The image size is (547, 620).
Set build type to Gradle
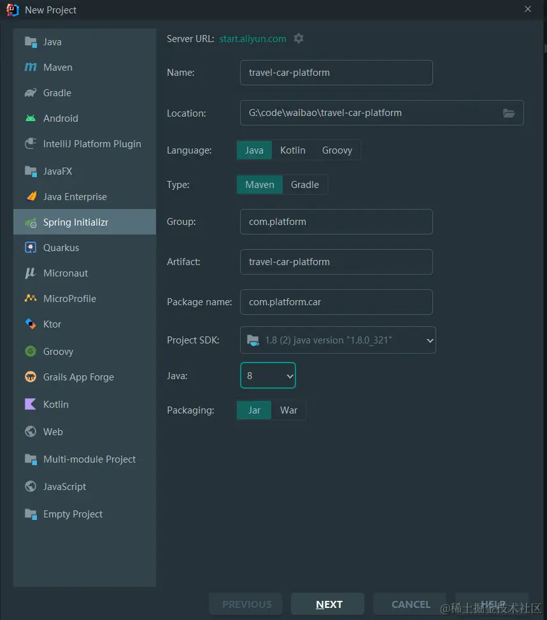(305, 185)
